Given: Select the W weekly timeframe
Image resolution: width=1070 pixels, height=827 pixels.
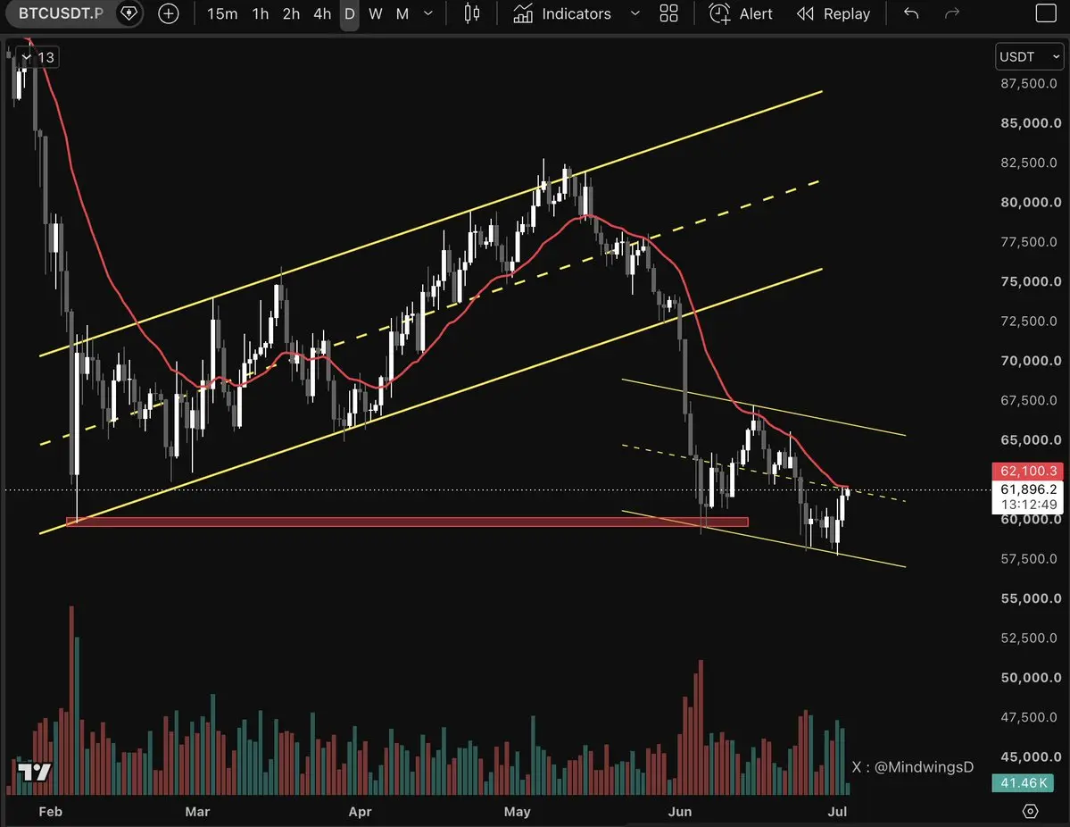Looking at the screenshot, I should [376, 13].
